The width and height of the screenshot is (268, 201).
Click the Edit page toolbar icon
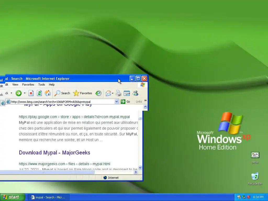(127, 93)
